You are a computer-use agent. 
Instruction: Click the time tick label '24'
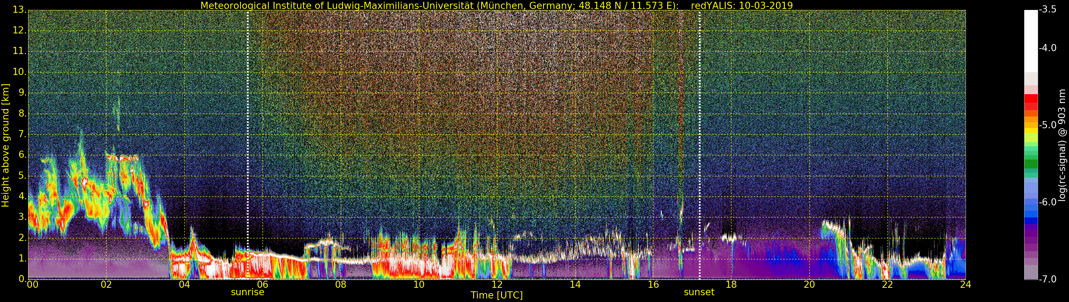(966, 285)
